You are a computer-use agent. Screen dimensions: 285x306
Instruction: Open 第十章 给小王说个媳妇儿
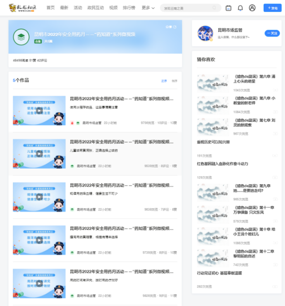[x=254, y=231]
